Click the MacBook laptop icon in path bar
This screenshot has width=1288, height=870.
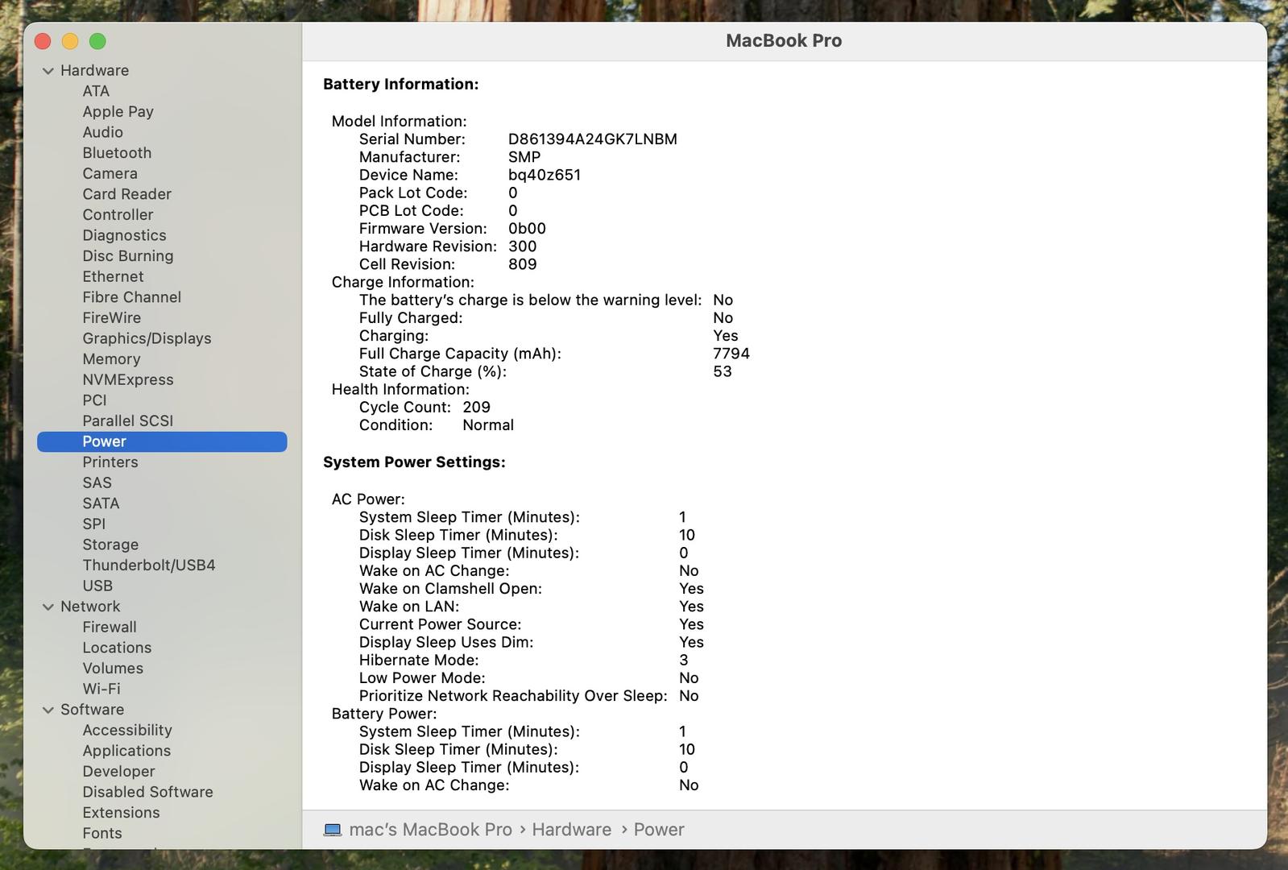tap(332, 830)
